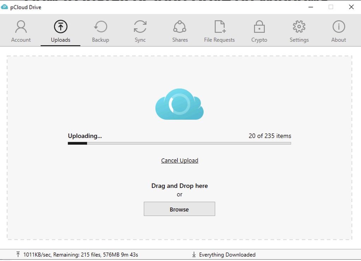Open the About info icon
This screenshot has height=261, width=361.
point(338,26)
